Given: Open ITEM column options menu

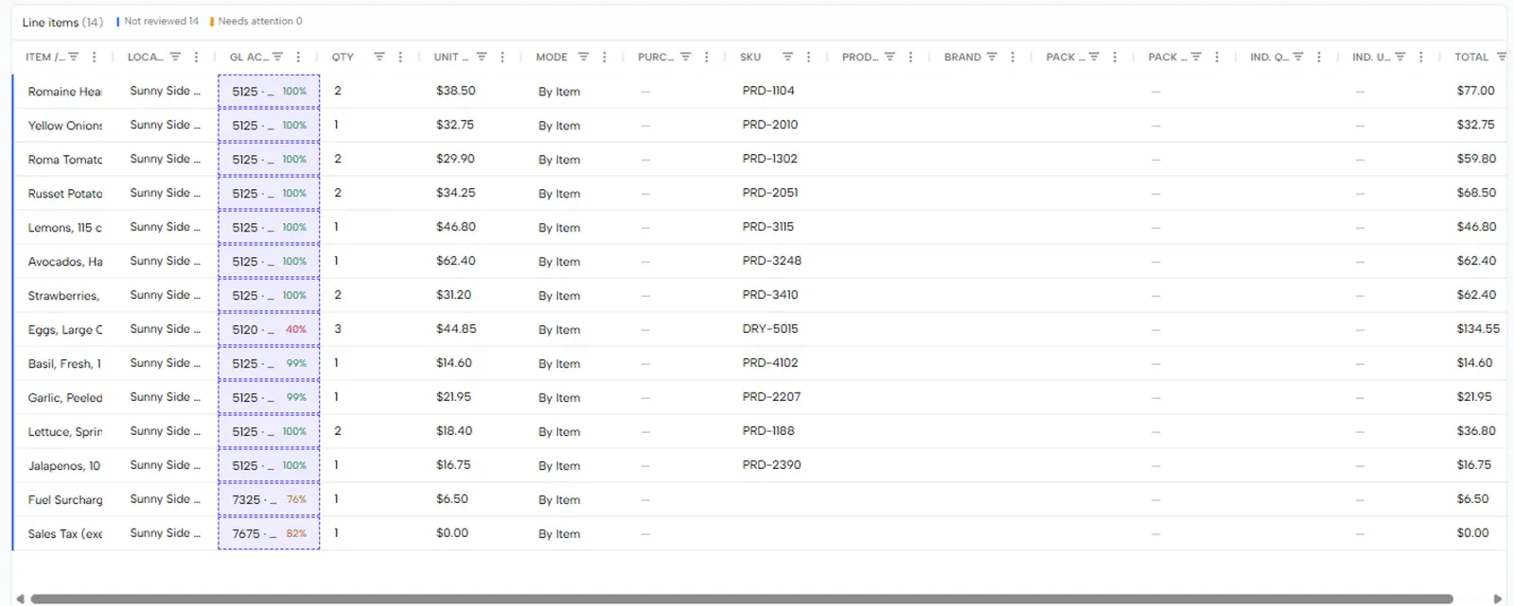Looking at the screenshot, I should [x=94, y=57].
